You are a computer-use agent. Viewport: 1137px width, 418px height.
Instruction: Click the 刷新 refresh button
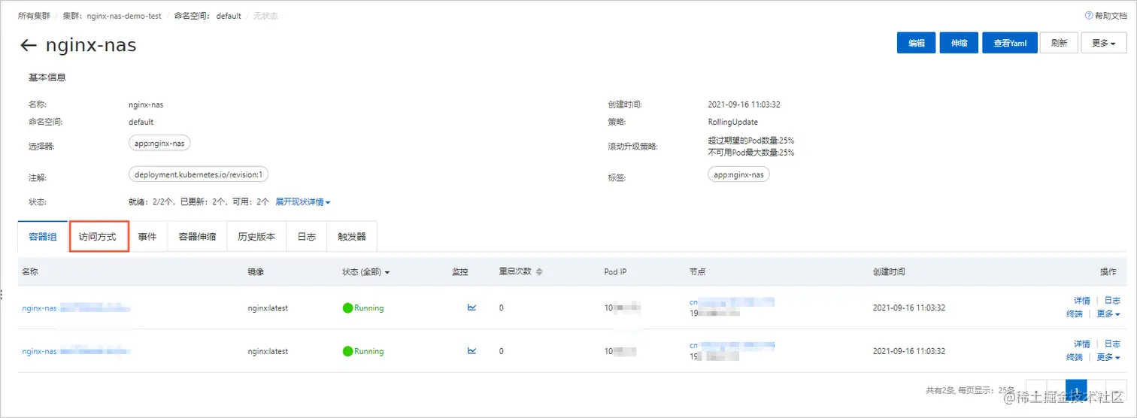(1059, 43)
